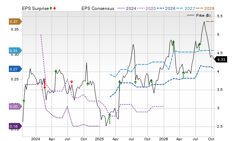236x141 pixels.
Task: Click the 2026 x-axis label
Action: (163, 139)
